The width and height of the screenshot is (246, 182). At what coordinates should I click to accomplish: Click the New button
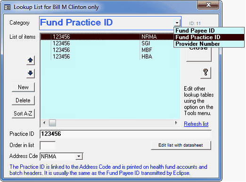(23, 87)
